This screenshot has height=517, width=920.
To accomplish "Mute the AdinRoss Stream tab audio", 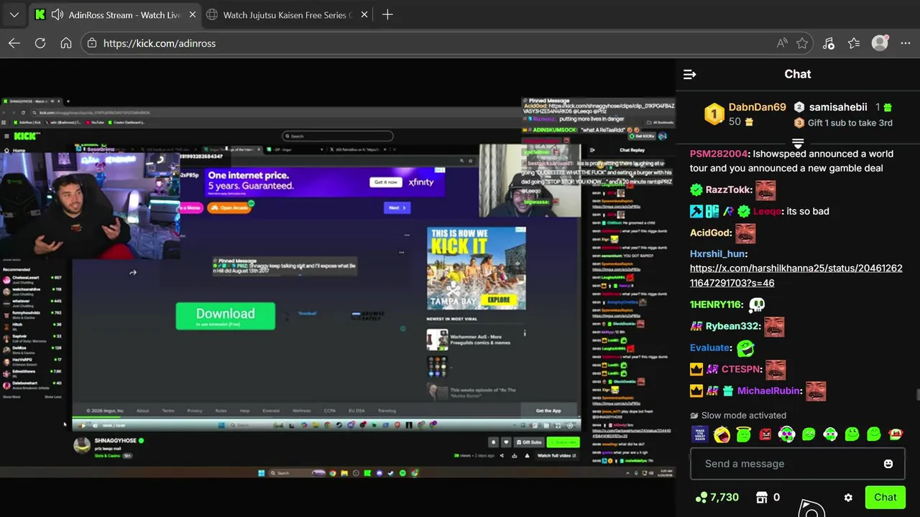I will pos(57,14).
